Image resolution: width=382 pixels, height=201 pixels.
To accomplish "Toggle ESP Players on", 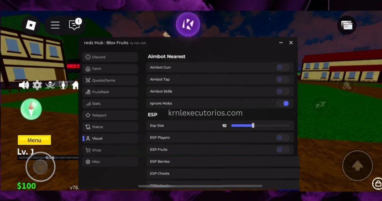I will tap(283, 137).
